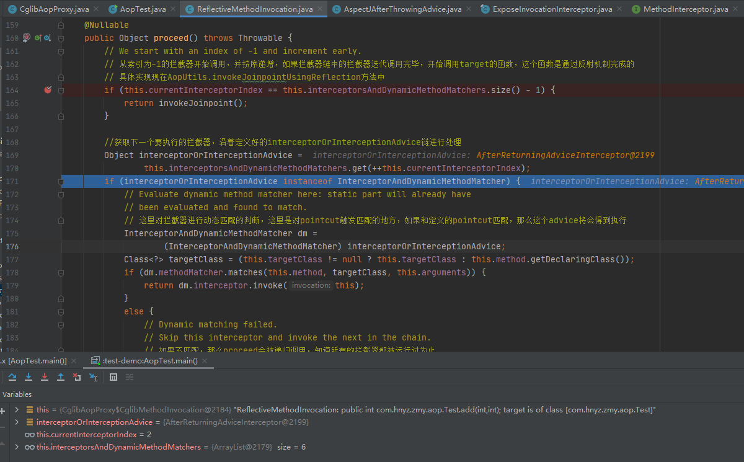The height and width of the screenshot is (462, 744).
Task: Toggle the breakpoint on line 164
Action: [x=48, y=90]
